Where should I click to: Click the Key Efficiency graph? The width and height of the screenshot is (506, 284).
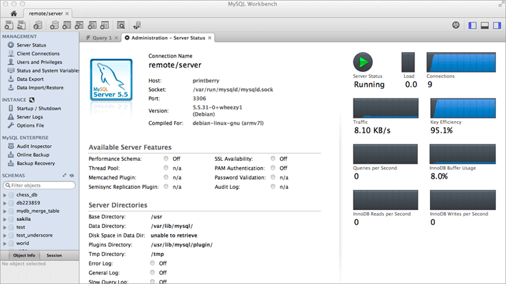(463, 108)
